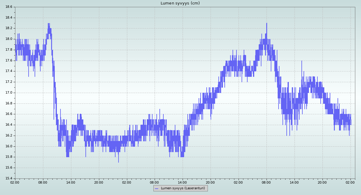Click the 16.6 y-axis tick label
The height and width of the screenshot is (195, 361).
tap(9, 114)
